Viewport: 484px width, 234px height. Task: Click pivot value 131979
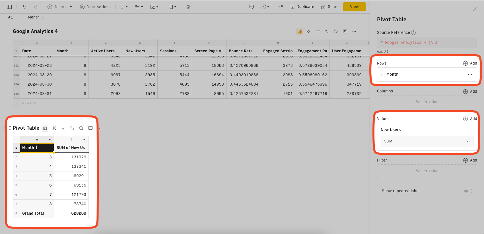click(71, 157)
